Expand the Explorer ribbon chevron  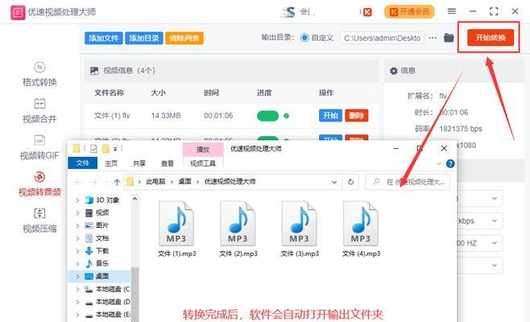tap(439, 164)
